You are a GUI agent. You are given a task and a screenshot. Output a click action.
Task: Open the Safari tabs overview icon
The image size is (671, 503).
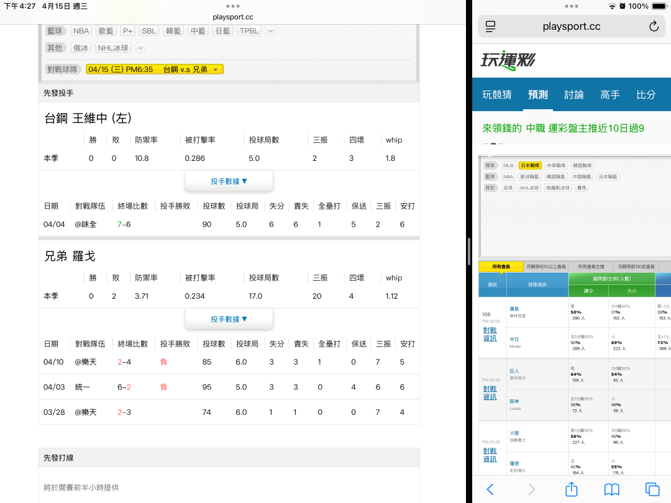click(652, 489)
